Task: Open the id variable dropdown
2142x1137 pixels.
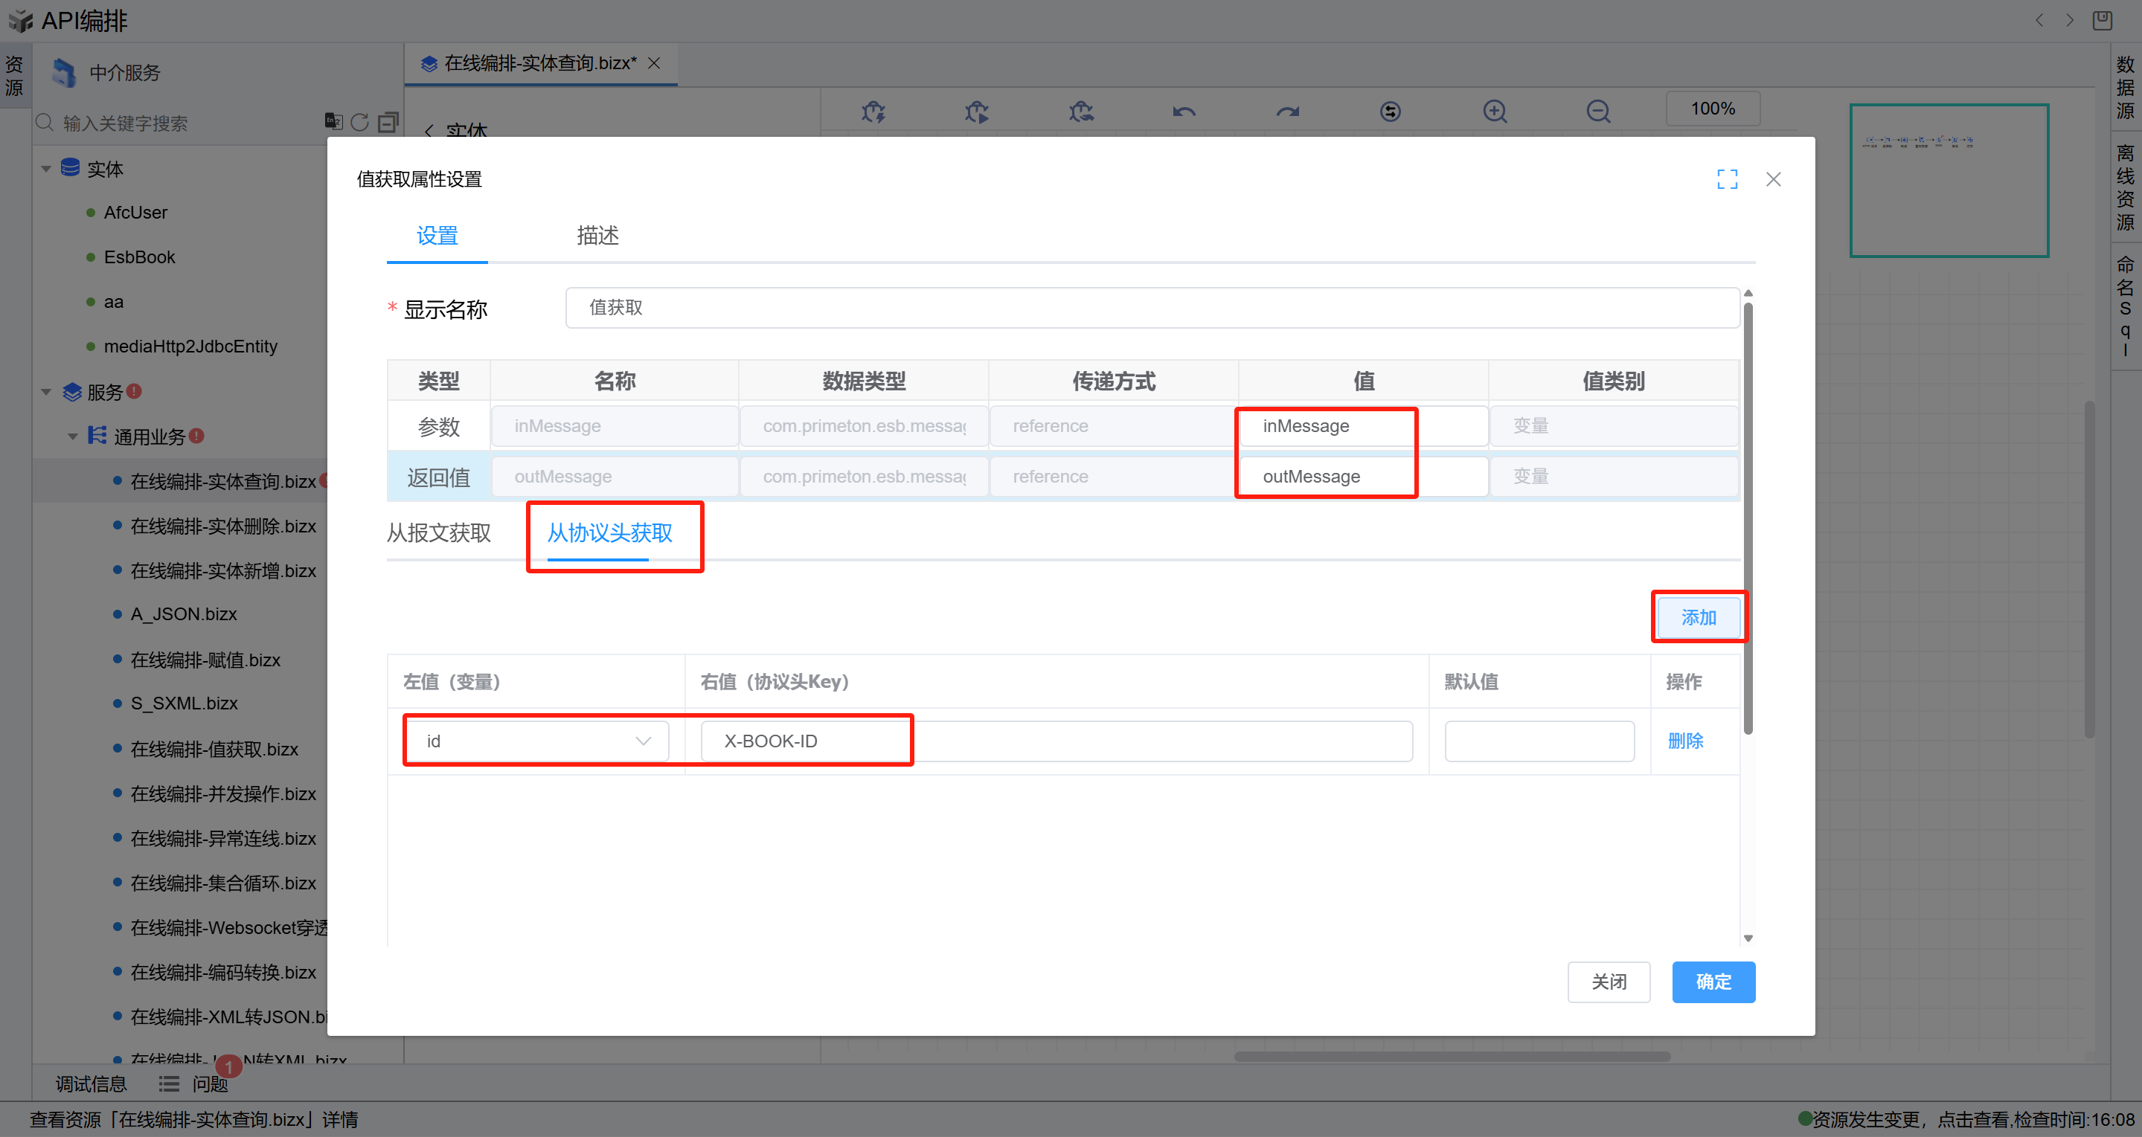Action: click(x=536, y=741)
